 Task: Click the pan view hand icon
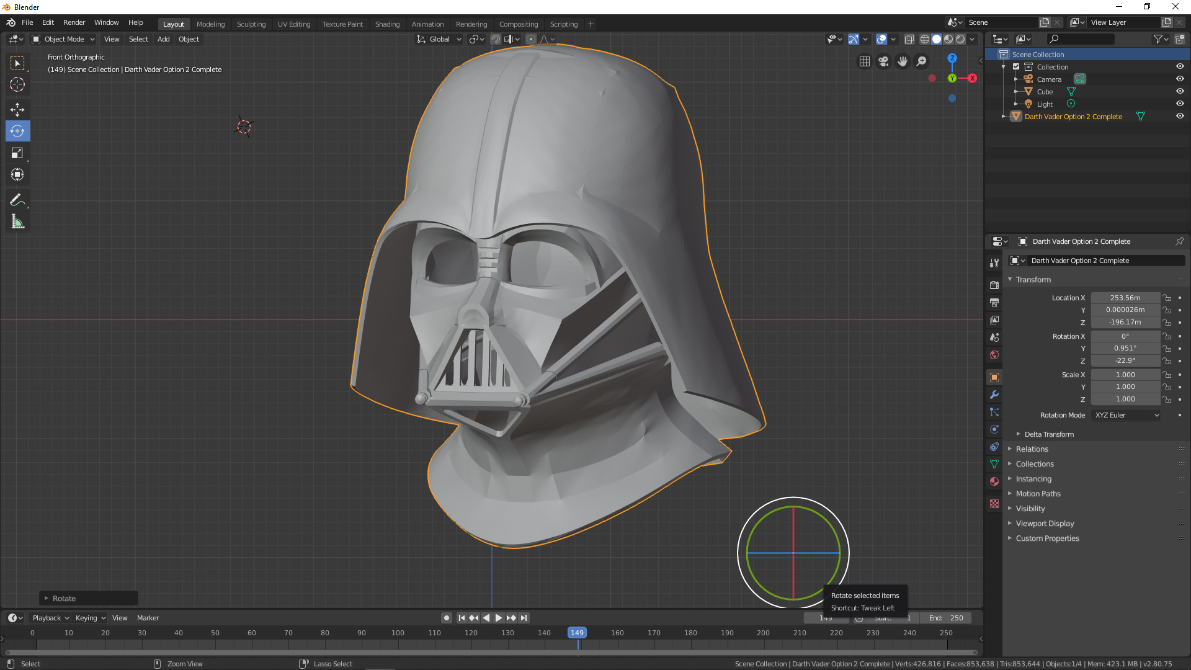(x=903, y=61)
